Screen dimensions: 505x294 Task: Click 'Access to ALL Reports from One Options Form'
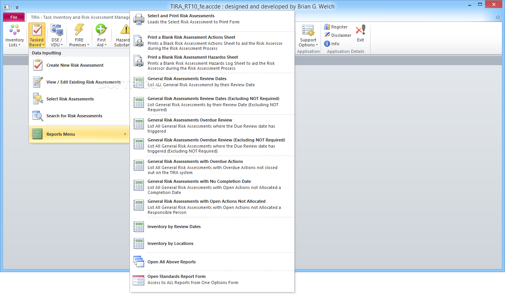pos(193,283)
